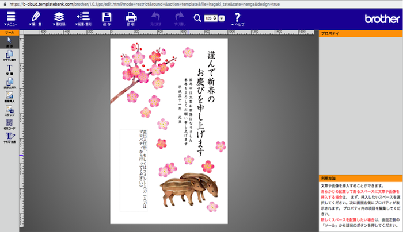Select the テキスト効果 text effect tool

[x=10, y=138]
